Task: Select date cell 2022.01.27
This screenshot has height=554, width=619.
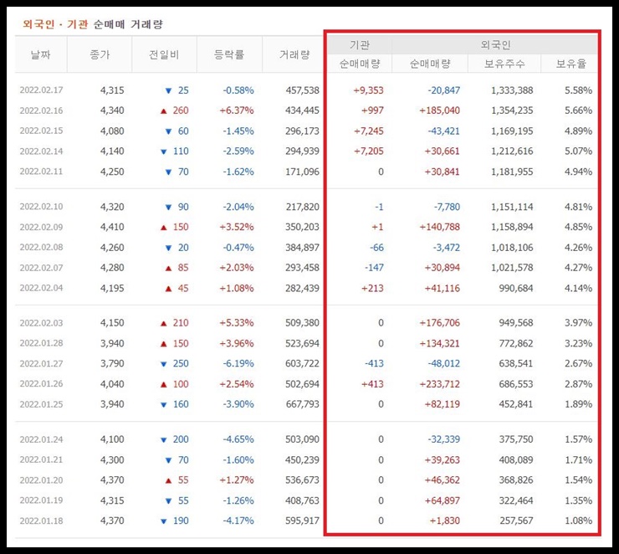Action: point(42,364)
